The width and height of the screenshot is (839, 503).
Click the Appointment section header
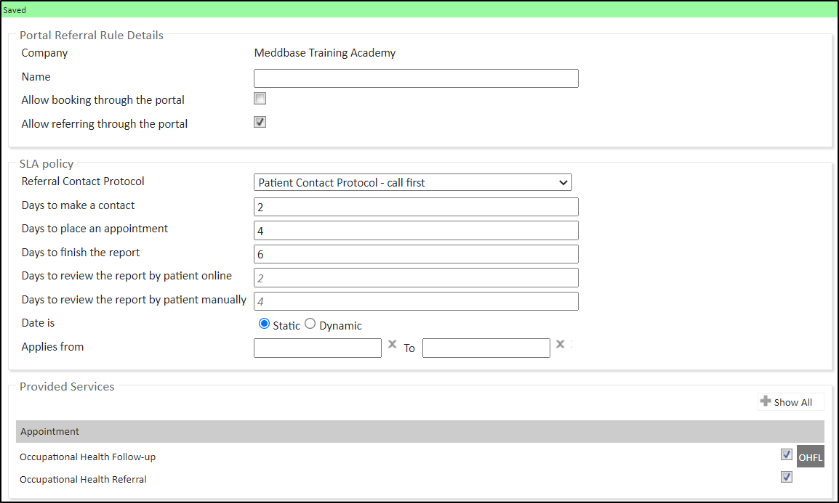[419, 431]
